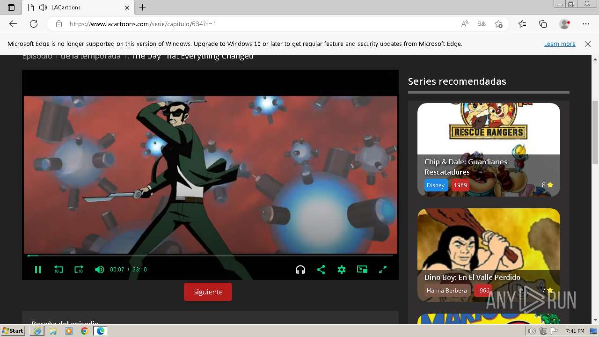Open Learn more link in banner
599x337 pixels.
point(560,44)
